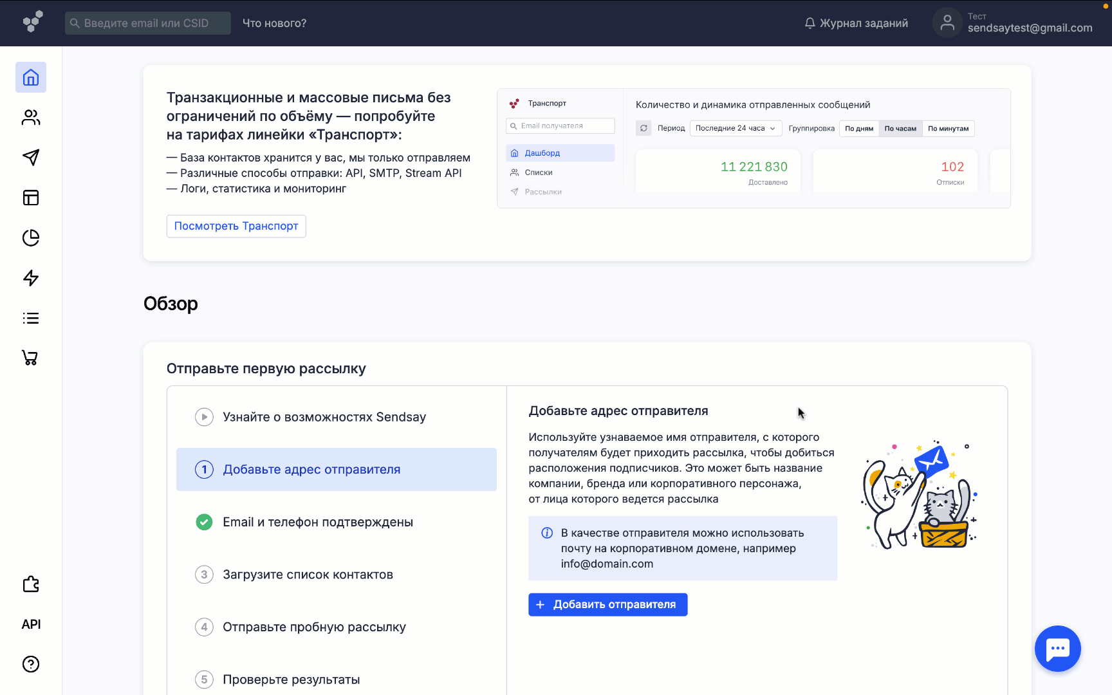
Task: Open the Integrations puzzle piece icon
Action: pyautogui.click(x=31, y=584)
